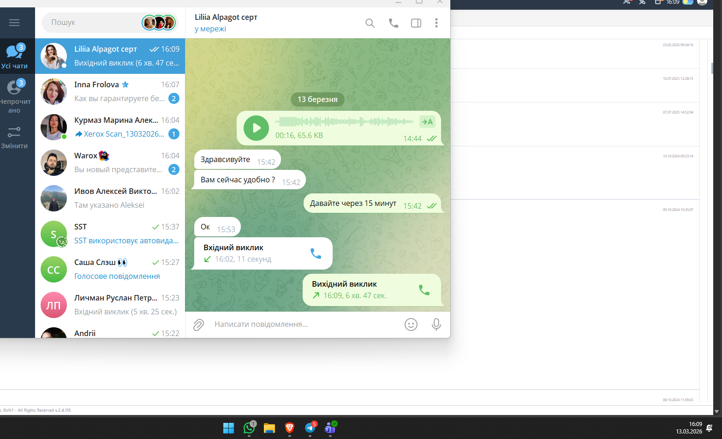Image resolution: width=722 pixels, height=439 pixels.
Task: Click the pink ЛП avatar
Action: coord(54,305)
